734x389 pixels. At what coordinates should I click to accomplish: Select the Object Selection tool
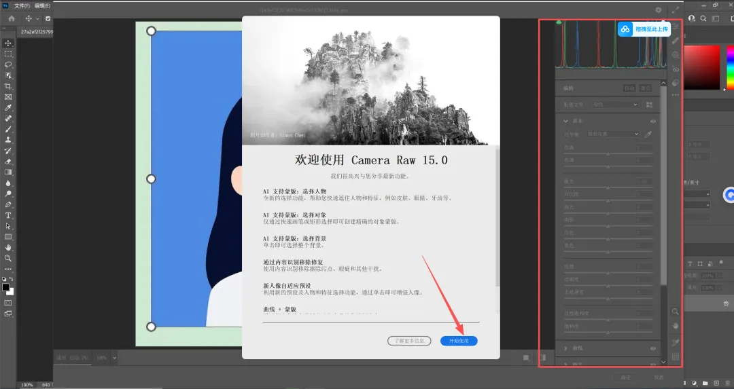(x=8, y=75)
